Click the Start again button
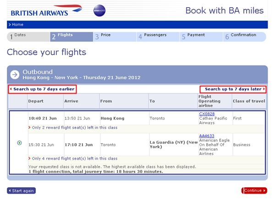 click(22, 190)
